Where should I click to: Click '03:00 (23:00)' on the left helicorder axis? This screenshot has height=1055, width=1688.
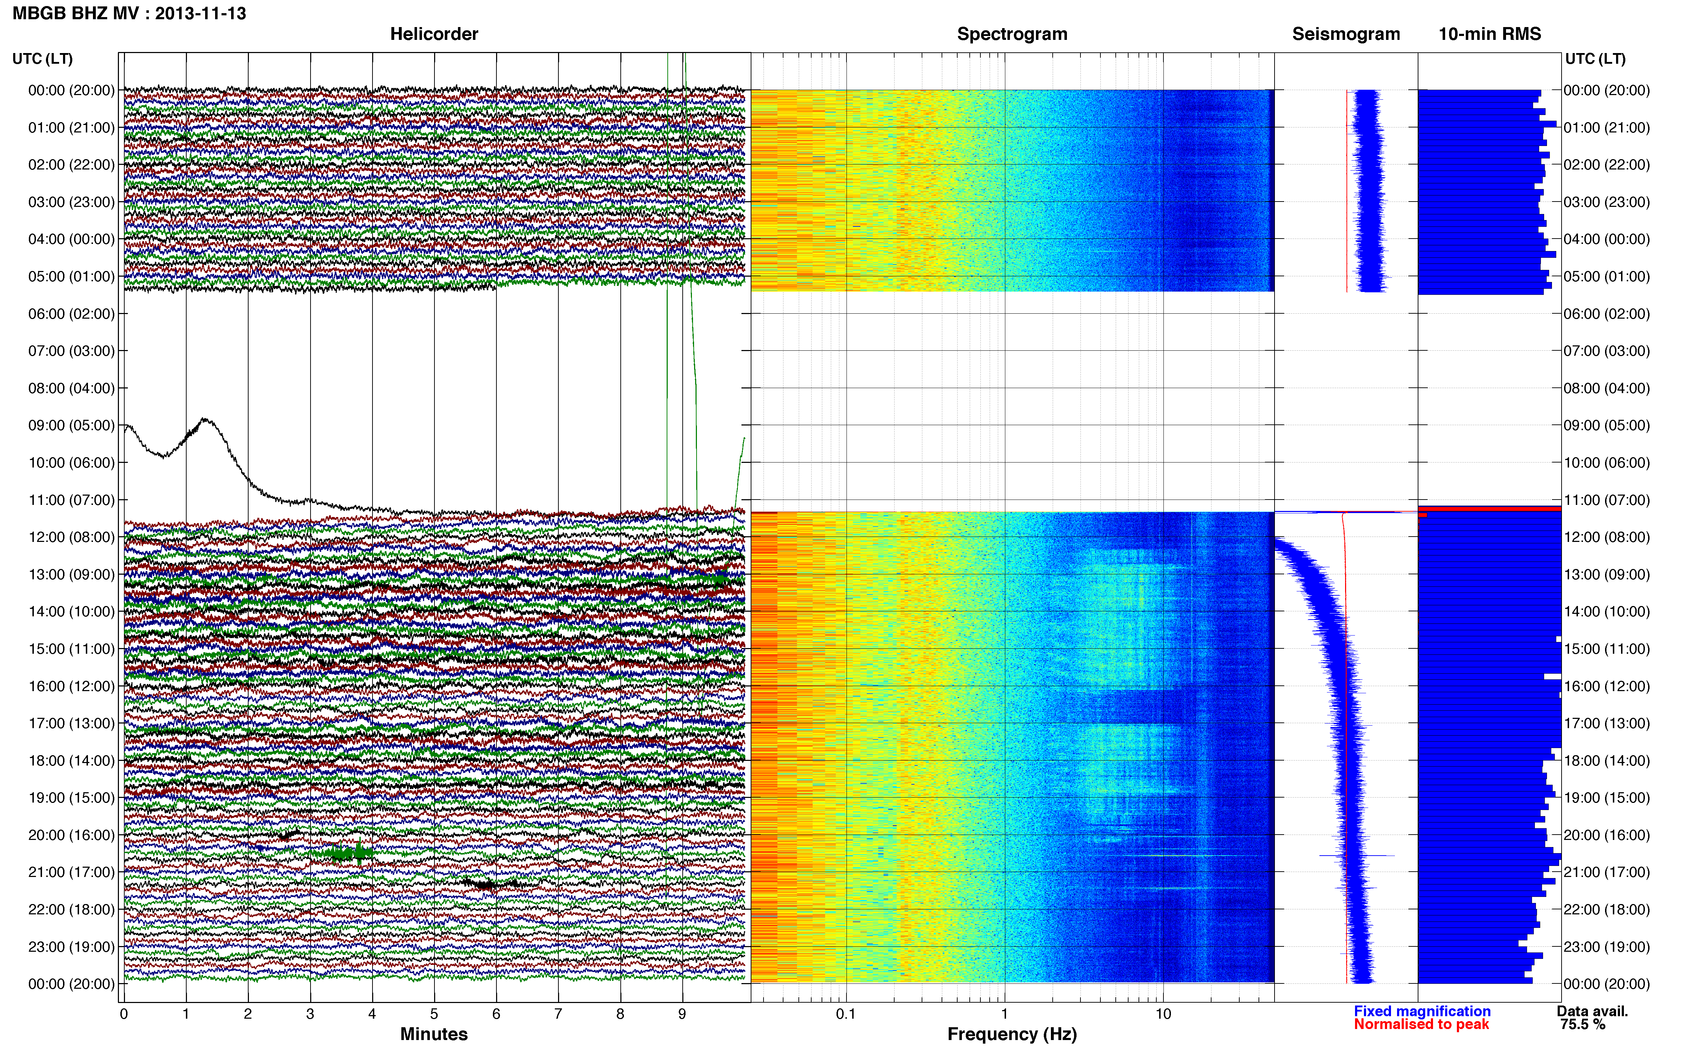coord(71,202)
